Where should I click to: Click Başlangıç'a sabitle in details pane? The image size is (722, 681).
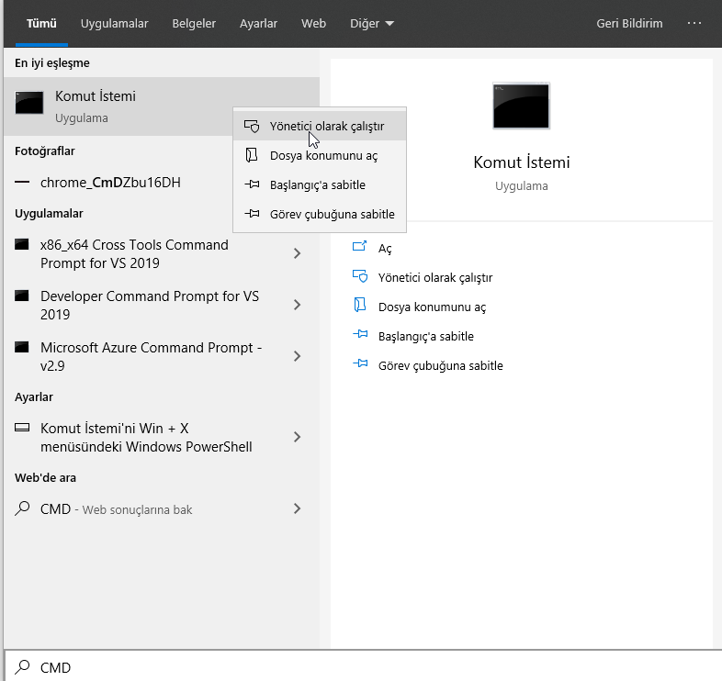coord(426,336)
